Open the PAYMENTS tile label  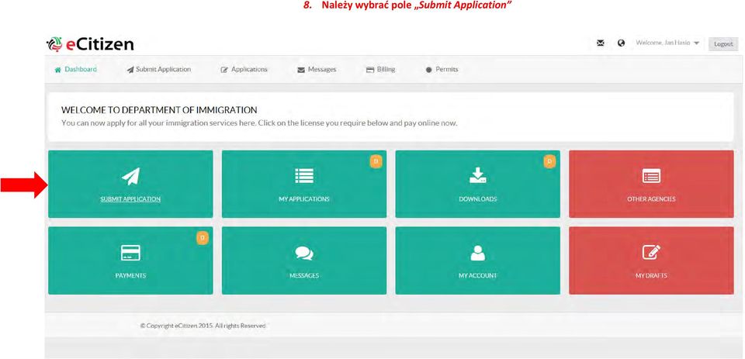(x=130, y=275)
